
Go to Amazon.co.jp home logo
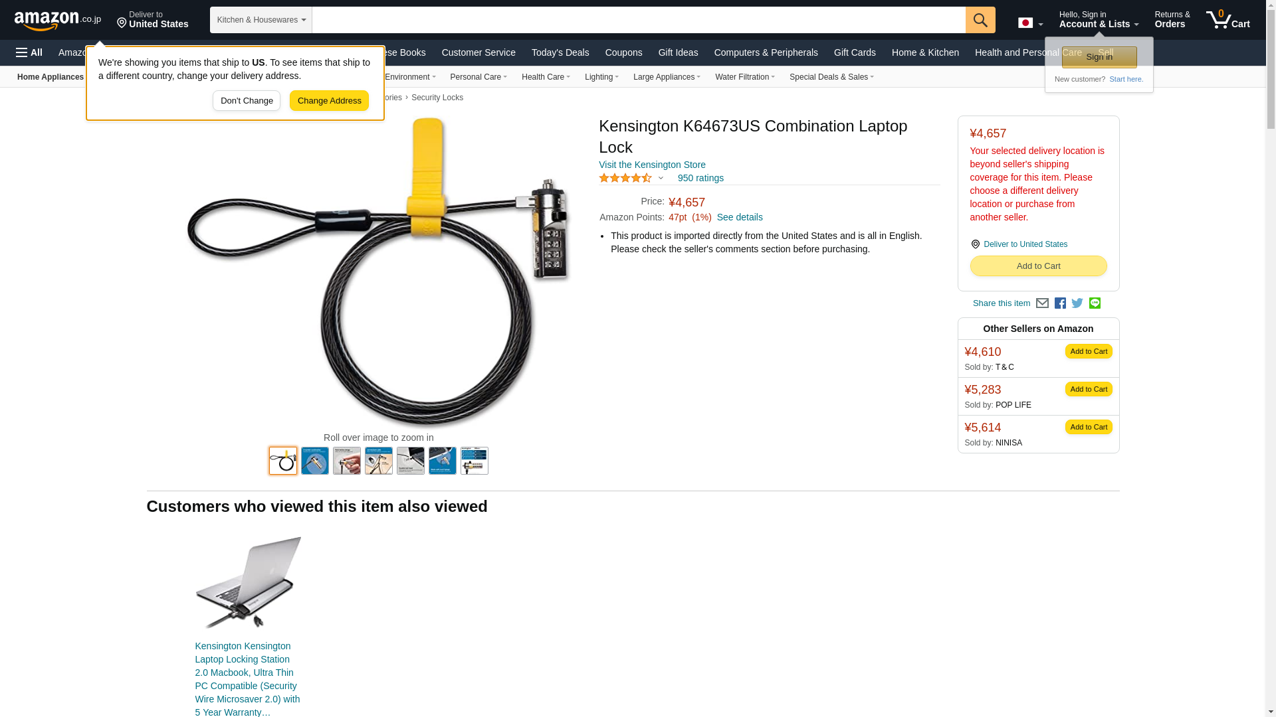[x=58, y=20]
